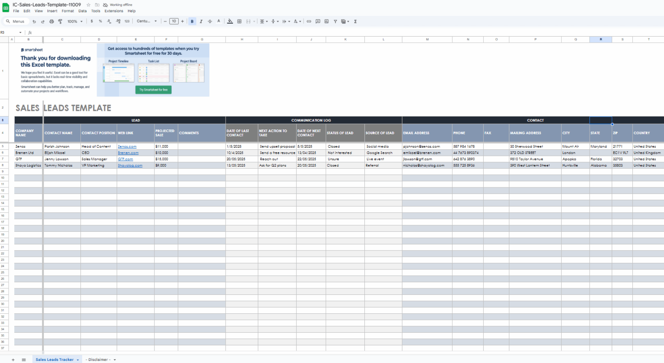Open the Zenos.com hyperlink

pyautogui.click(x=127, y=146)
